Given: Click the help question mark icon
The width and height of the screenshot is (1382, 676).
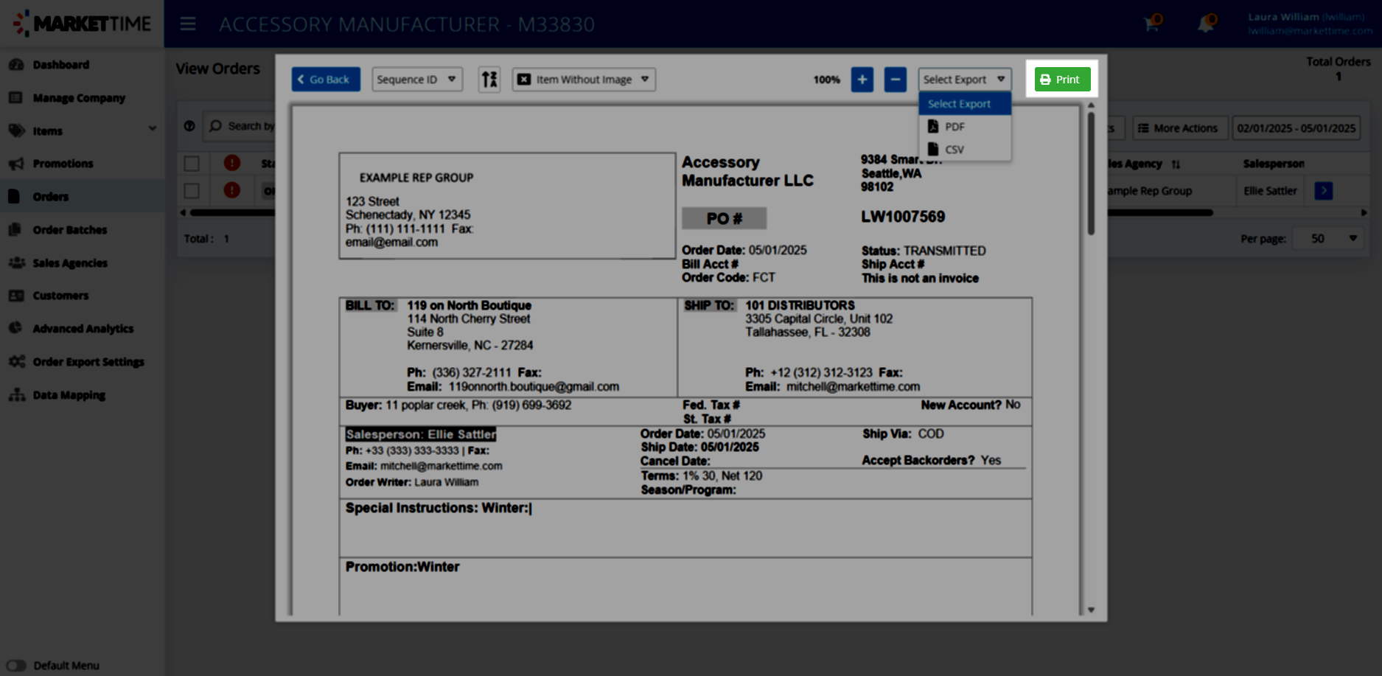Looking at the screenshot, I should click(189, 126).
